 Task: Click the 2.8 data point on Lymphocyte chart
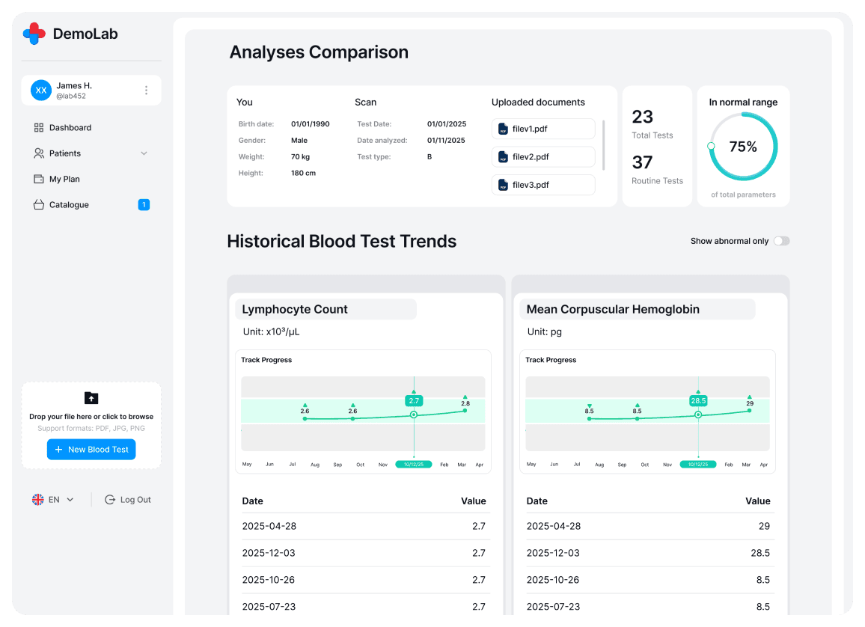click(x=465, y=410)
